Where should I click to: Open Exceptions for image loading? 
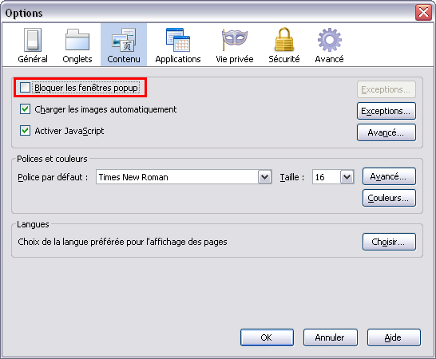point(386,111)
